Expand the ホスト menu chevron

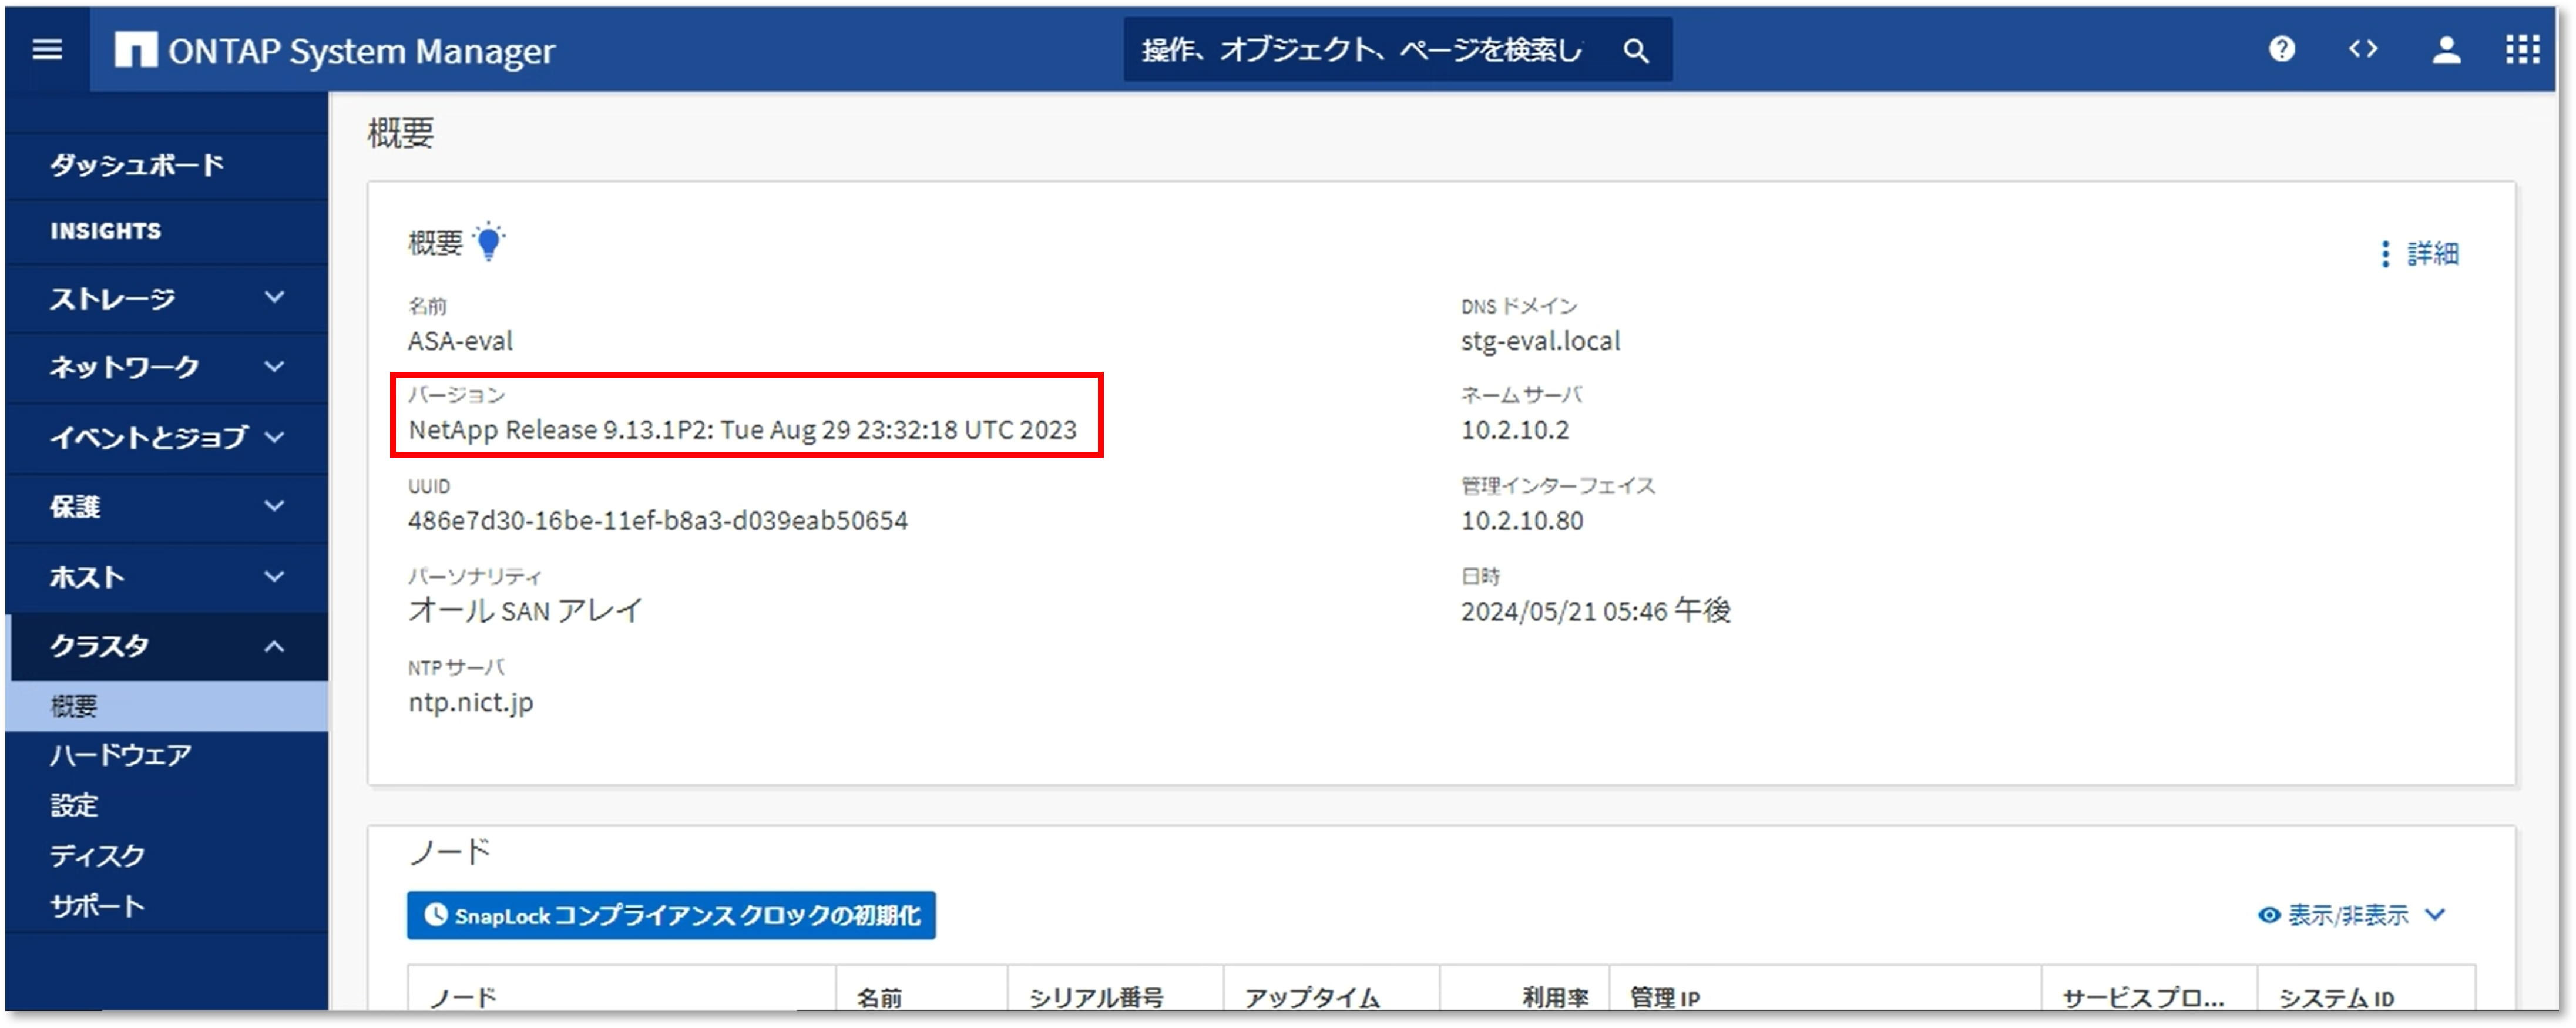point(274,575)
